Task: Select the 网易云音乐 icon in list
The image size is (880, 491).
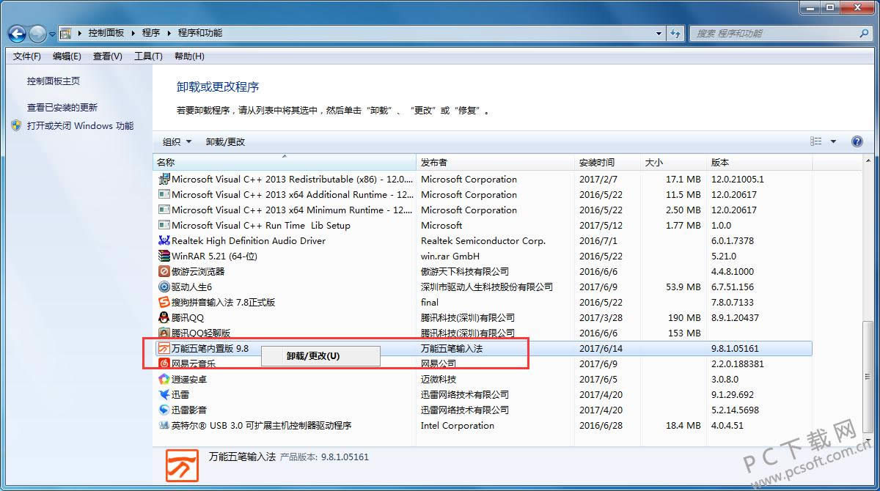Action: point(164,364)
